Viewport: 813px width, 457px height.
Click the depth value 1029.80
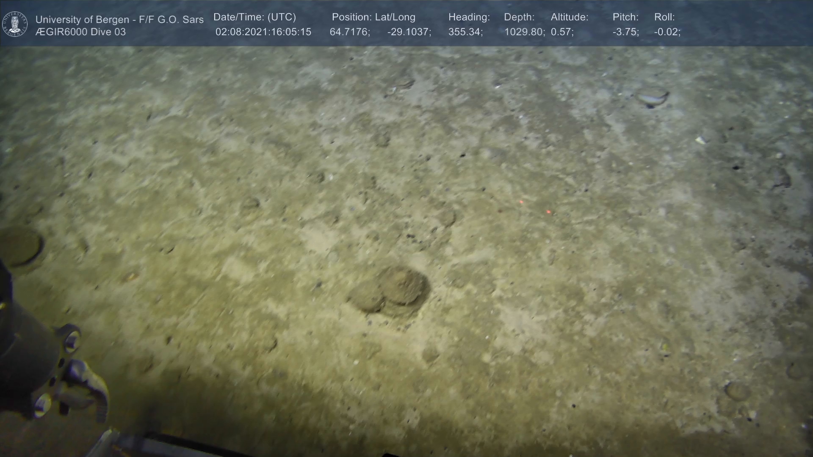click(x=524, y=32)
